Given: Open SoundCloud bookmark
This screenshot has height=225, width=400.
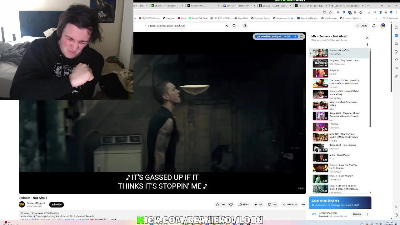Looking at the screenshot, I should tap(241, 18).
